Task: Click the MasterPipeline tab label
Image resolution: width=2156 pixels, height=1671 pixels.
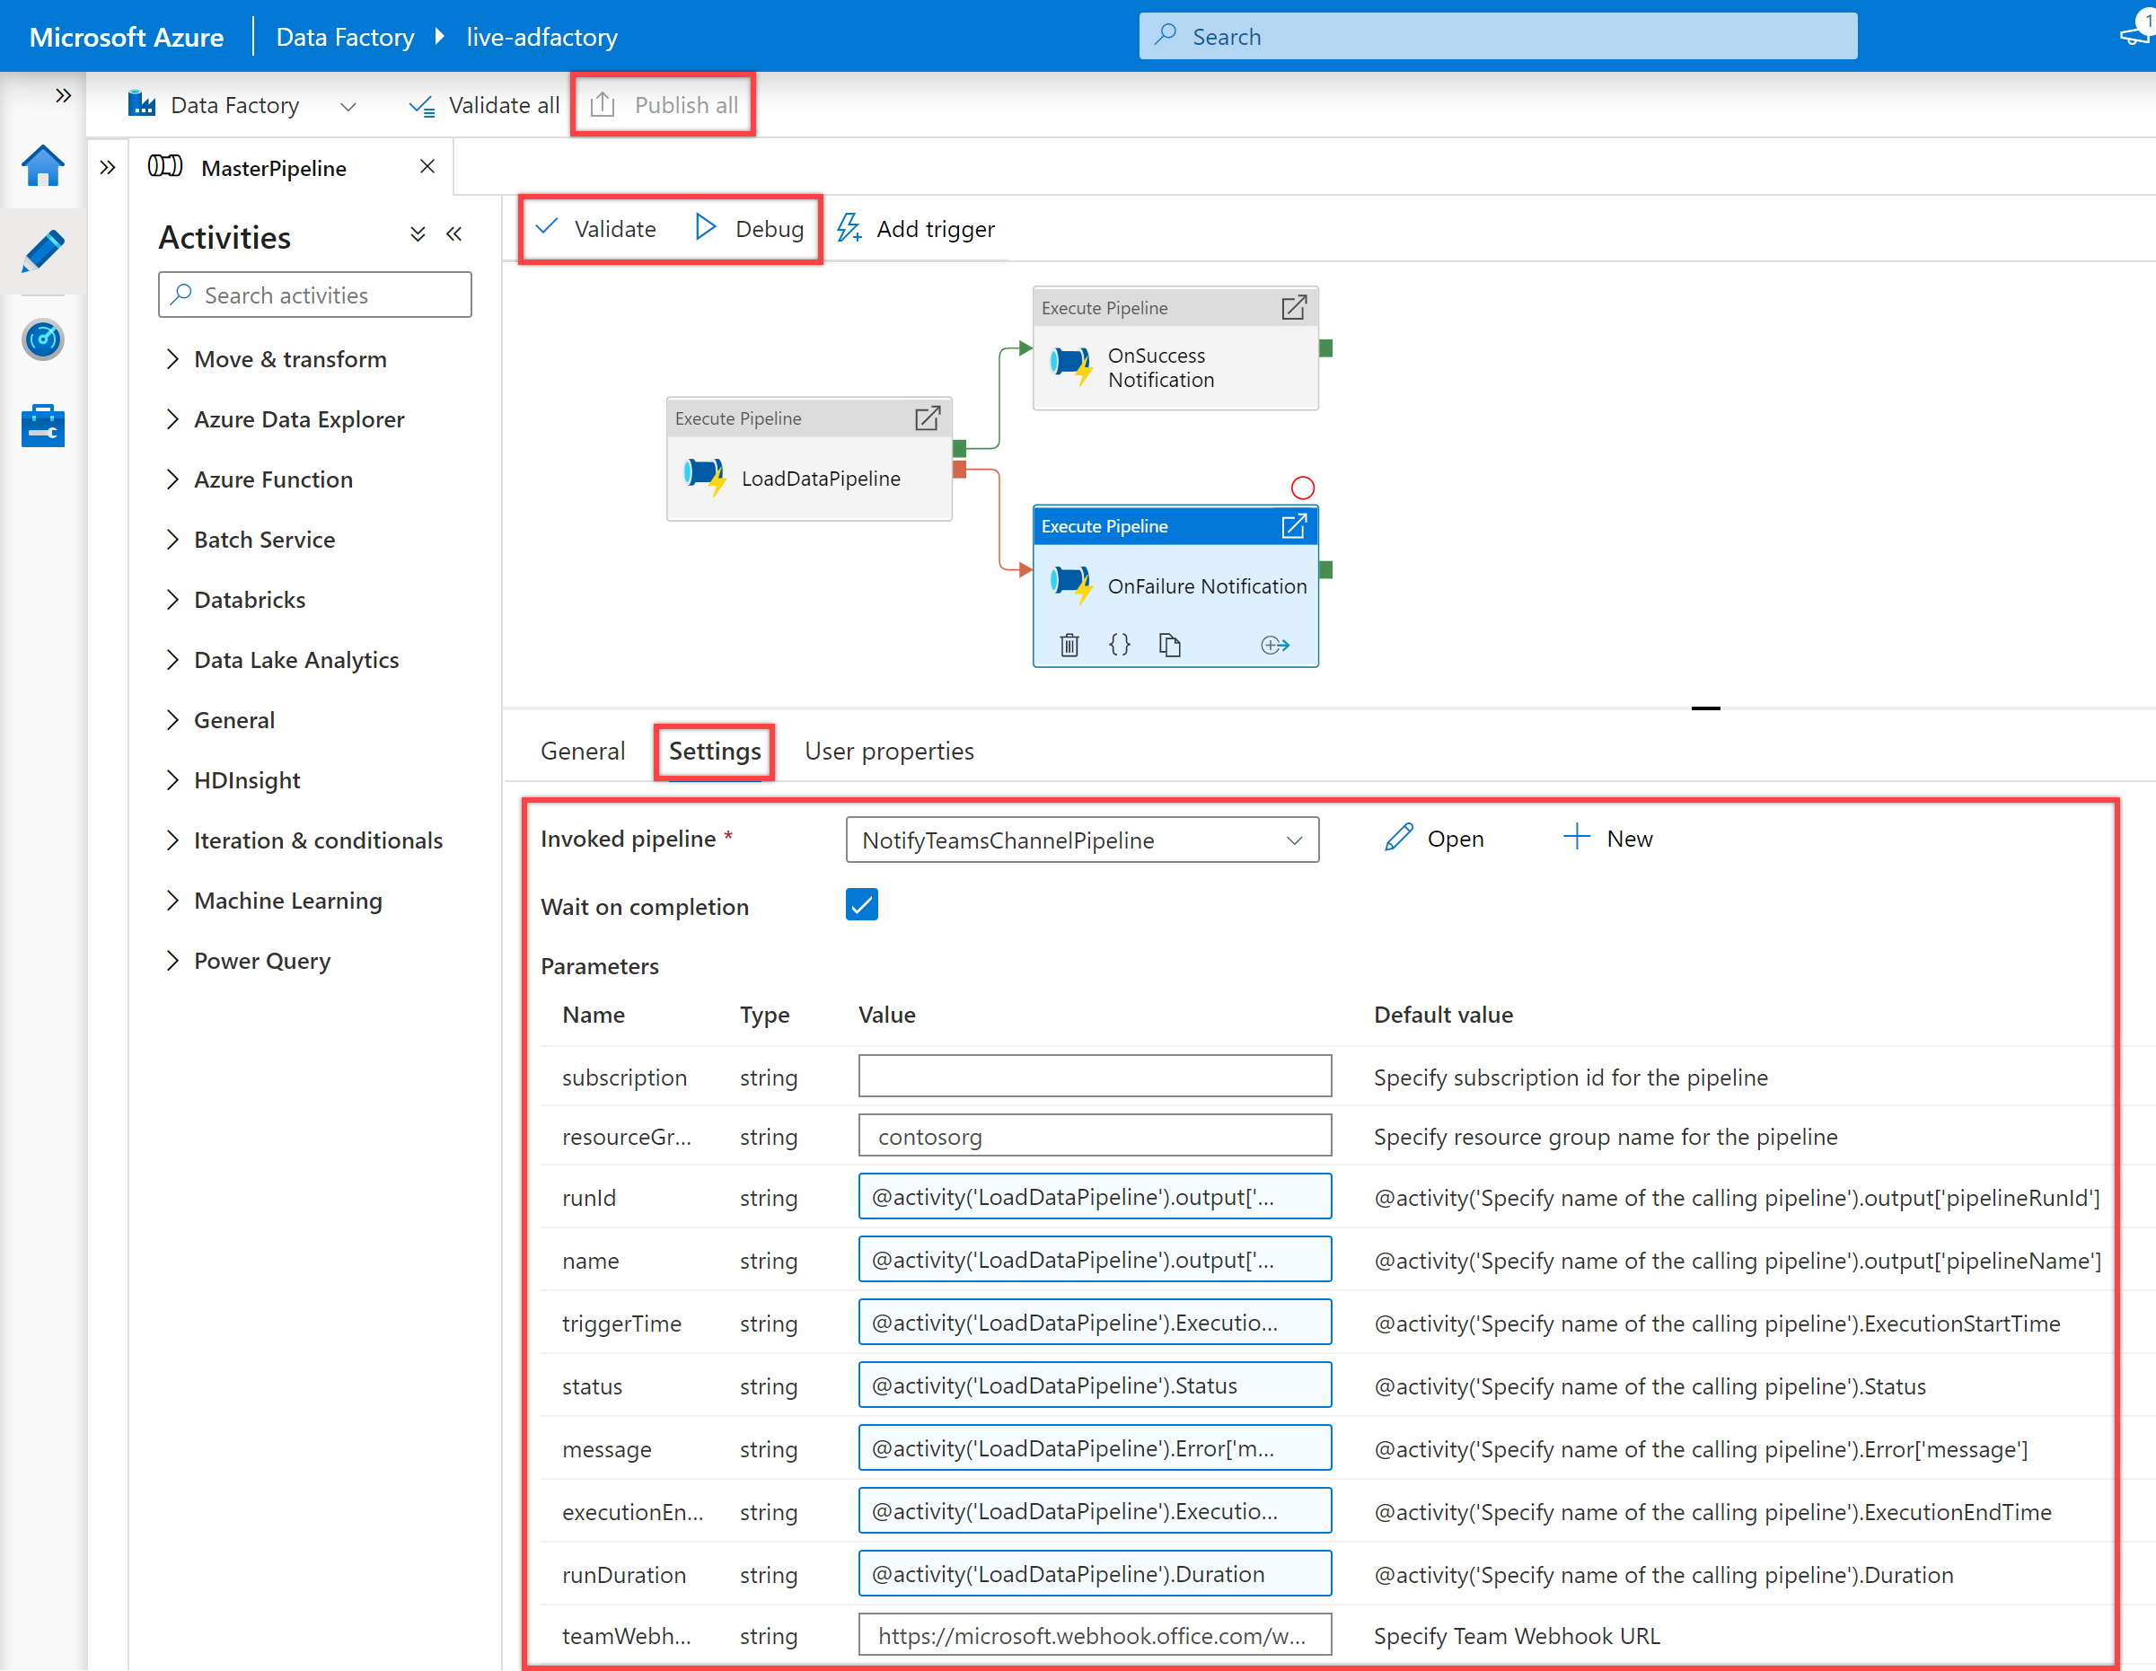Action: (277, 166)
